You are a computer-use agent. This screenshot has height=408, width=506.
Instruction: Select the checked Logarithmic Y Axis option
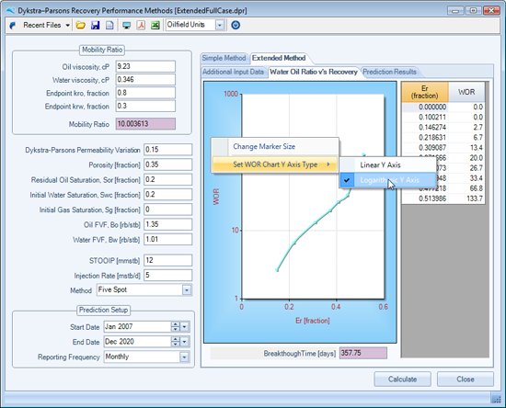tap(388, 180)
